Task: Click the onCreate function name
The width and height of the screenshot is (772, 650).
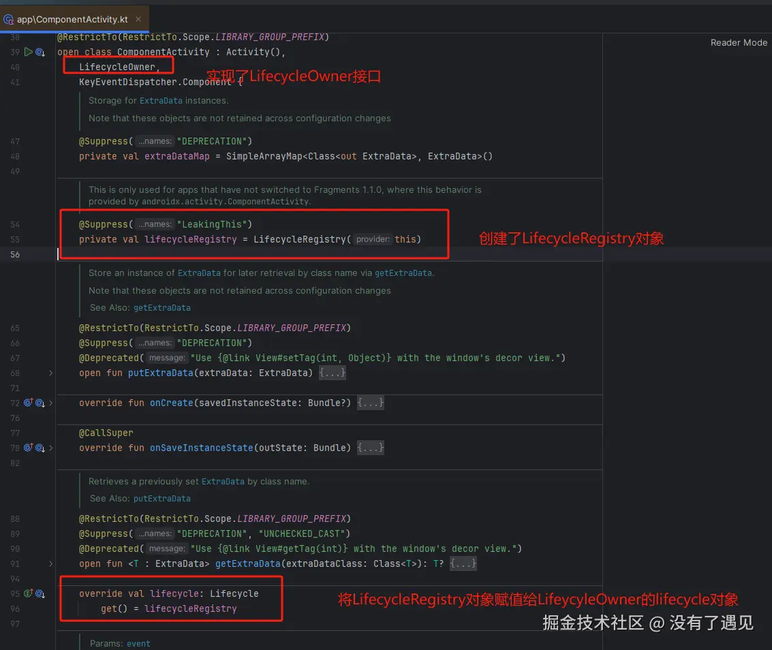Action: (x=171, y=403)
